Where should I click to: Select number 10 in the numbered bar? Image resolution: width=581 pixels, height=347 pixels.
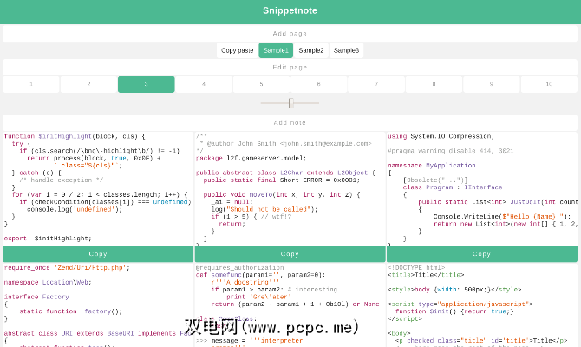(x=549, y=84)
